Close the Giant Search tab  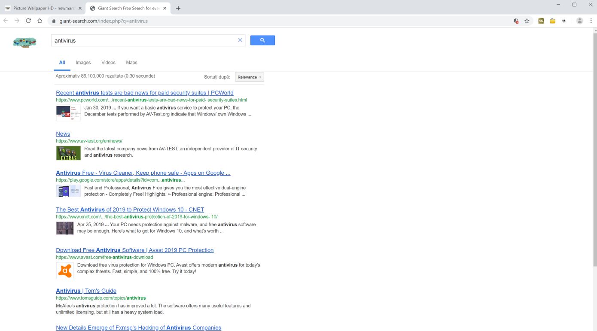tap(165, 8)
